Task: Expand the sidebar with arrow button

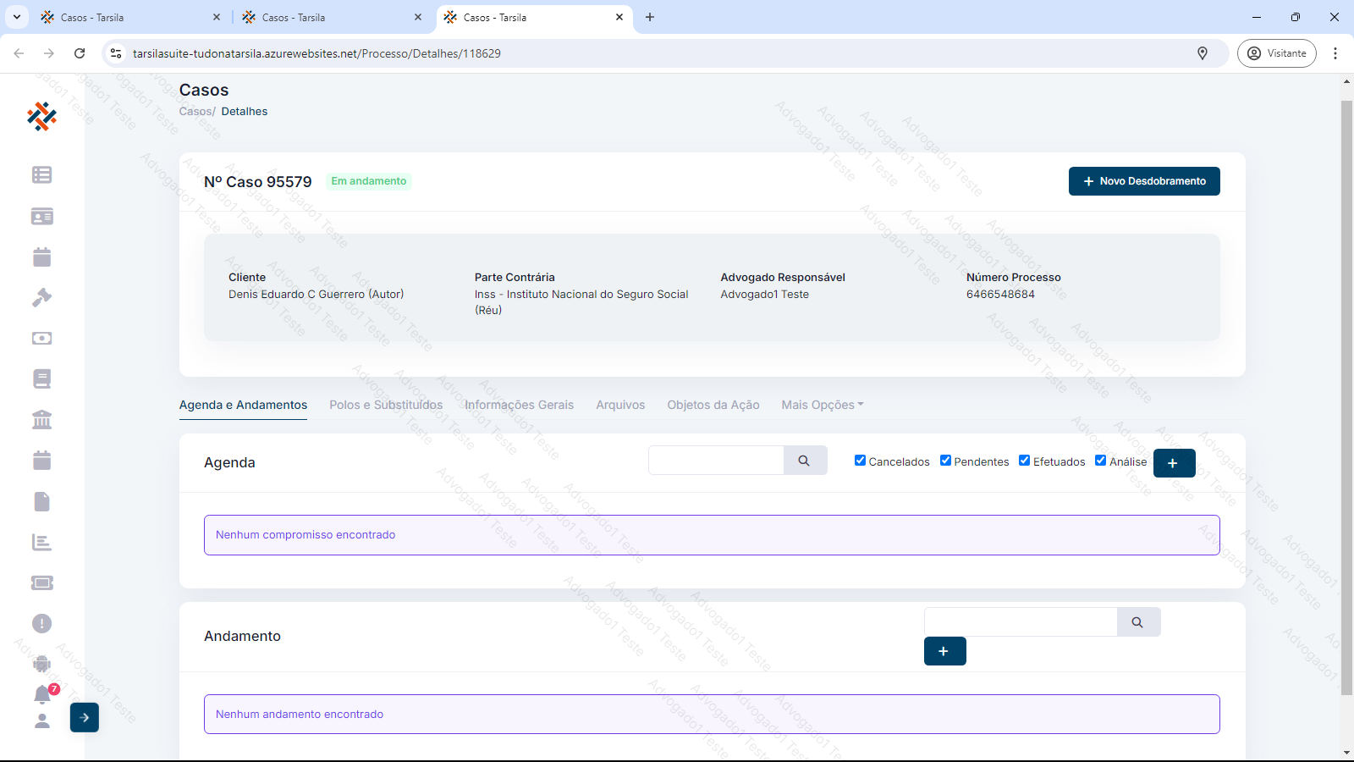Action: pyautogui.click(x=85, y=717)
